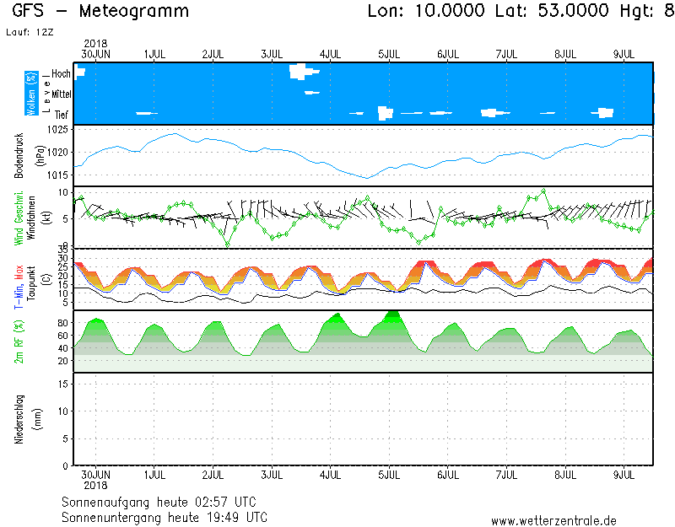Image resolution: width=675 pixels, height=527 pixels.
Task: Click the Mittel cloud level label
Action: [59, 94]
